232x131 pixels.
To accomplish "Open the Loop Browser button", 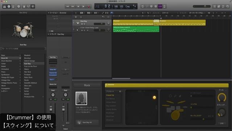I will point(223,7).
